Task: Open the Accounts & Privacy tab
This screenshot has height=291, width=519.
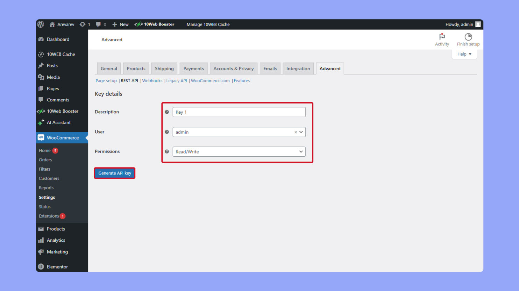Action: tap(233, 68)
